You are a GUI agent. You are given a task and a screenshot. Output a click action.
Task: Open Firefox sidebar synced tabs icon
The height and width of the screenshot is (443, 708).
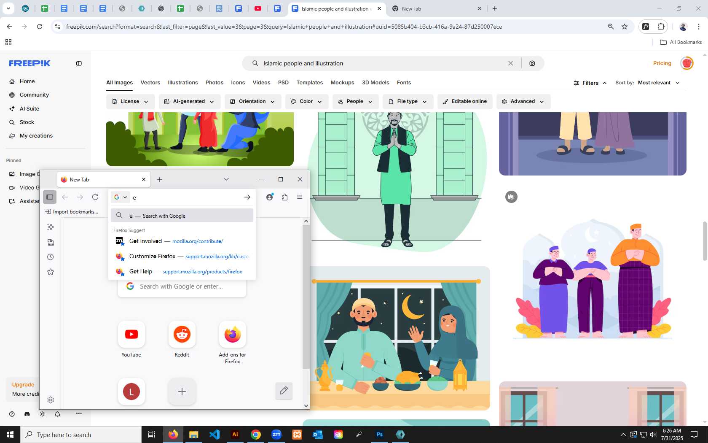click(51, 242)
